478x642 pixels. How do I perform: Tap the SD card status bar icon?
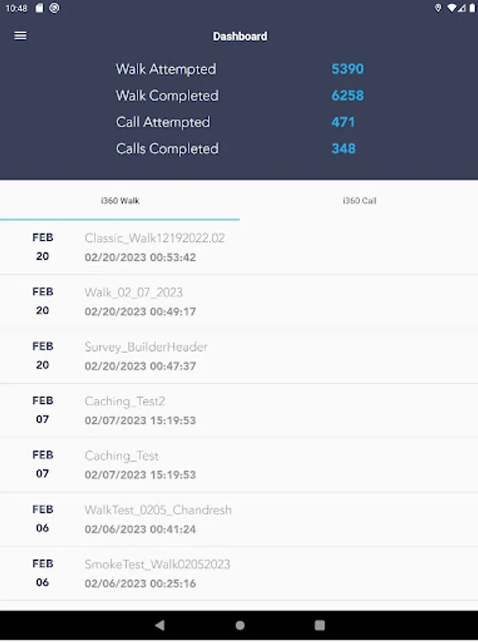39,8
